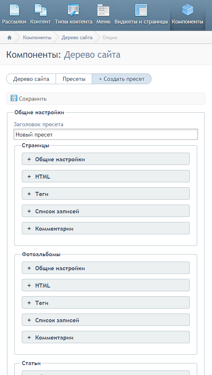Click the Дерево сайта breadcrumb link

click(x=77, y=38)
